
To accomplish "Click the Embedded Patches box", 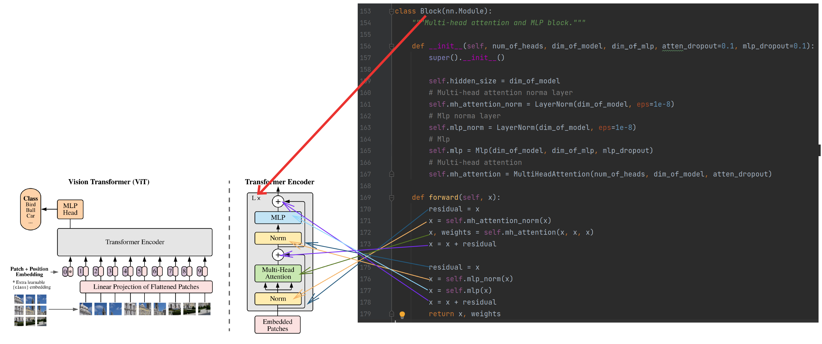I will pos(277,325).
